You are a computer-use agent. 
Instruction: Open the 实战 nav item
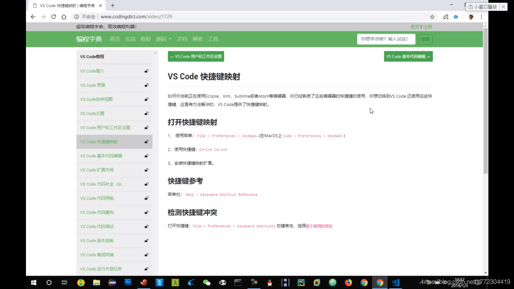point(130,39)
